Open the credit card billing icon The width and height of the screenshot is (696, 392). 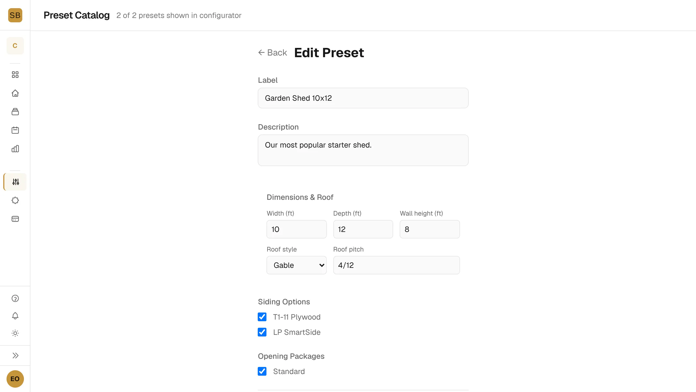pos(15,219)
